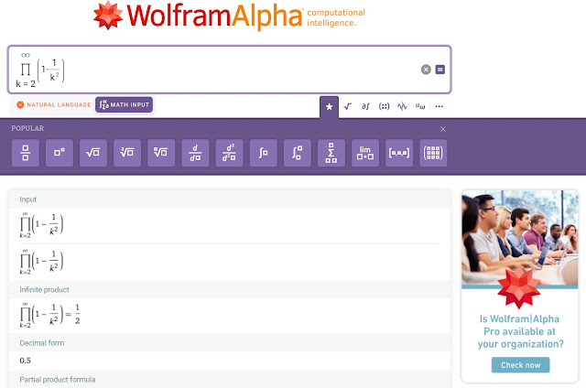
Task: Click the Check now button
Action: coord(520,365)
